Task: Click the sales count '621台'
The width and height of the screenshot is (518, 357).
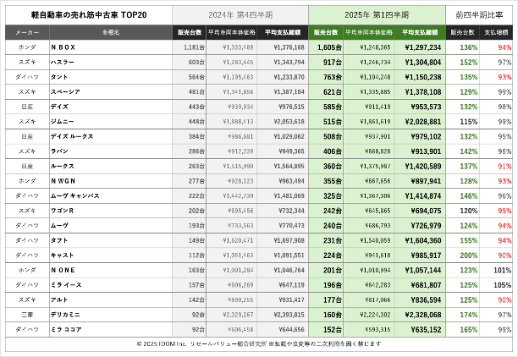Action: tap(333, 92)
